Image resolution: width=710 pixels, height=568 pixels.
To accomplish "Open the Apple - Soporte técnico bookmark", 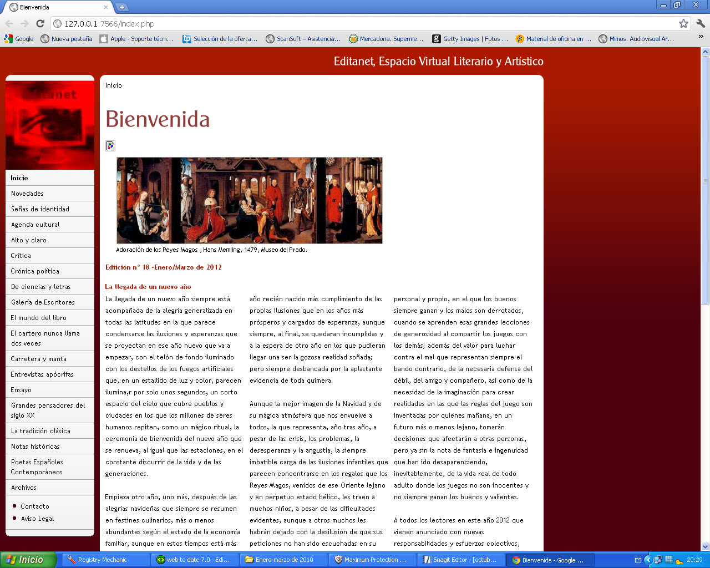I will (x=136, y=39).
